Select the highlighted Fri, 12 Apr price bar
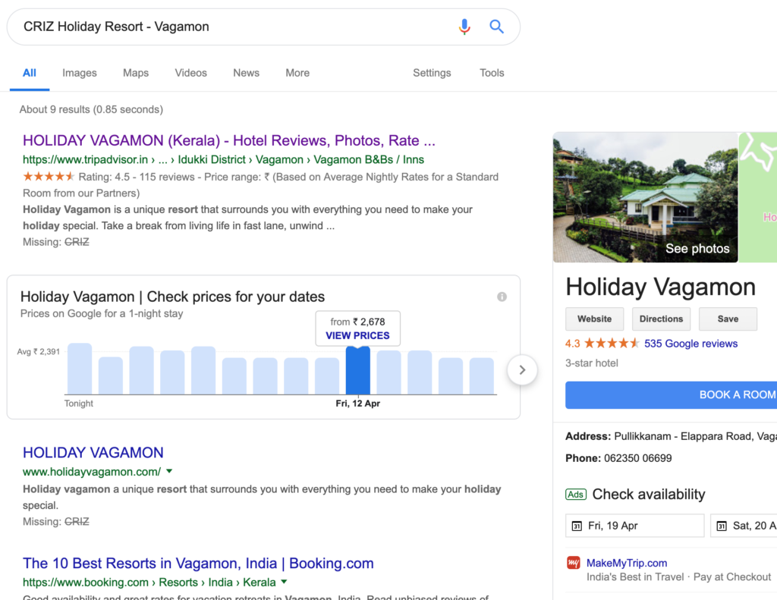 (x=358, y=371)
